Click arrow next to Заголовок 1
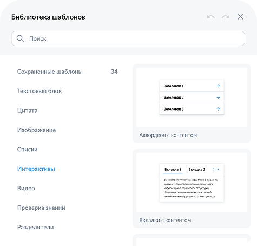 [218, 86]
